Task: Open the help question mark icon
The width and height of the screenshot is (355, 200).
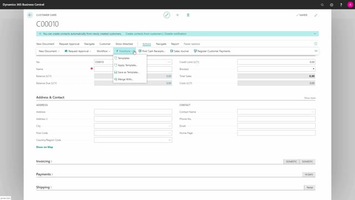Action: [341, 4]
